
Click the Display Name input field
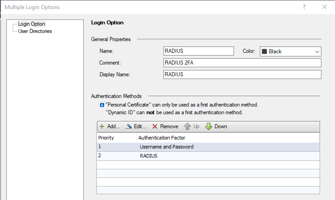coord(242,74)
